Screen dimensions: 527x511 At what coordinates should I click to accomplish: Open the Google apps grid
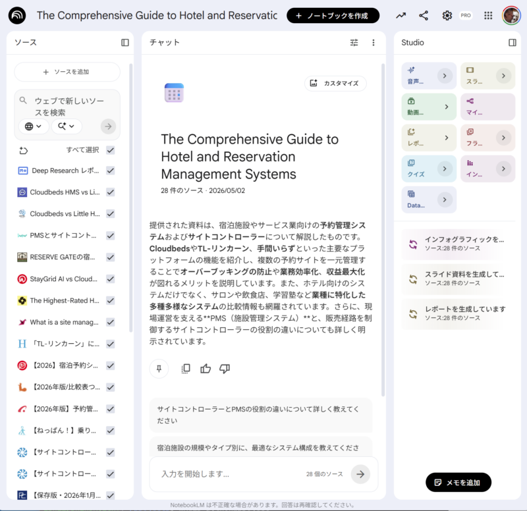(488, 15)
